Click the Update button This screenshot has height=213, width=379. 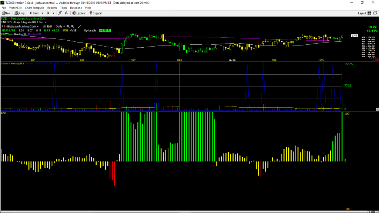coord(79,13)
